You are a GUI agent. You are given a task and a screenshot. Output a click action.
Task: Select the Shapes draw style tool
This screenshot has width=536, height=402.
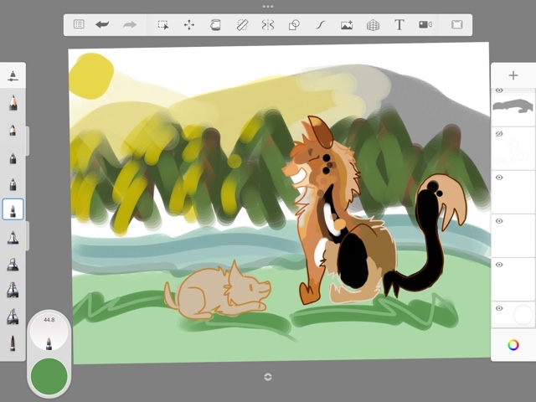(294, 25)
